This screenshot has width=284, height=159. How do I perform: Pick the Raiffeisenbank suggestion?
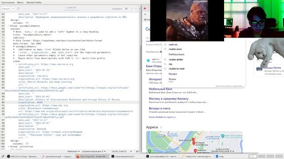point(177,54)
